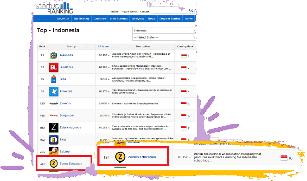The width and height of the screenshot is (307, 181).
Task: Go to the New Startups menu
Action: coord(119,19)
